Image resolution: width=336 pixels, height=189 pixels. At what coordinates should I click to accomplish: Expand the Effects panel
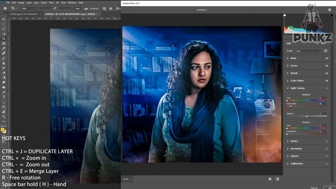[x=288, y=156]
